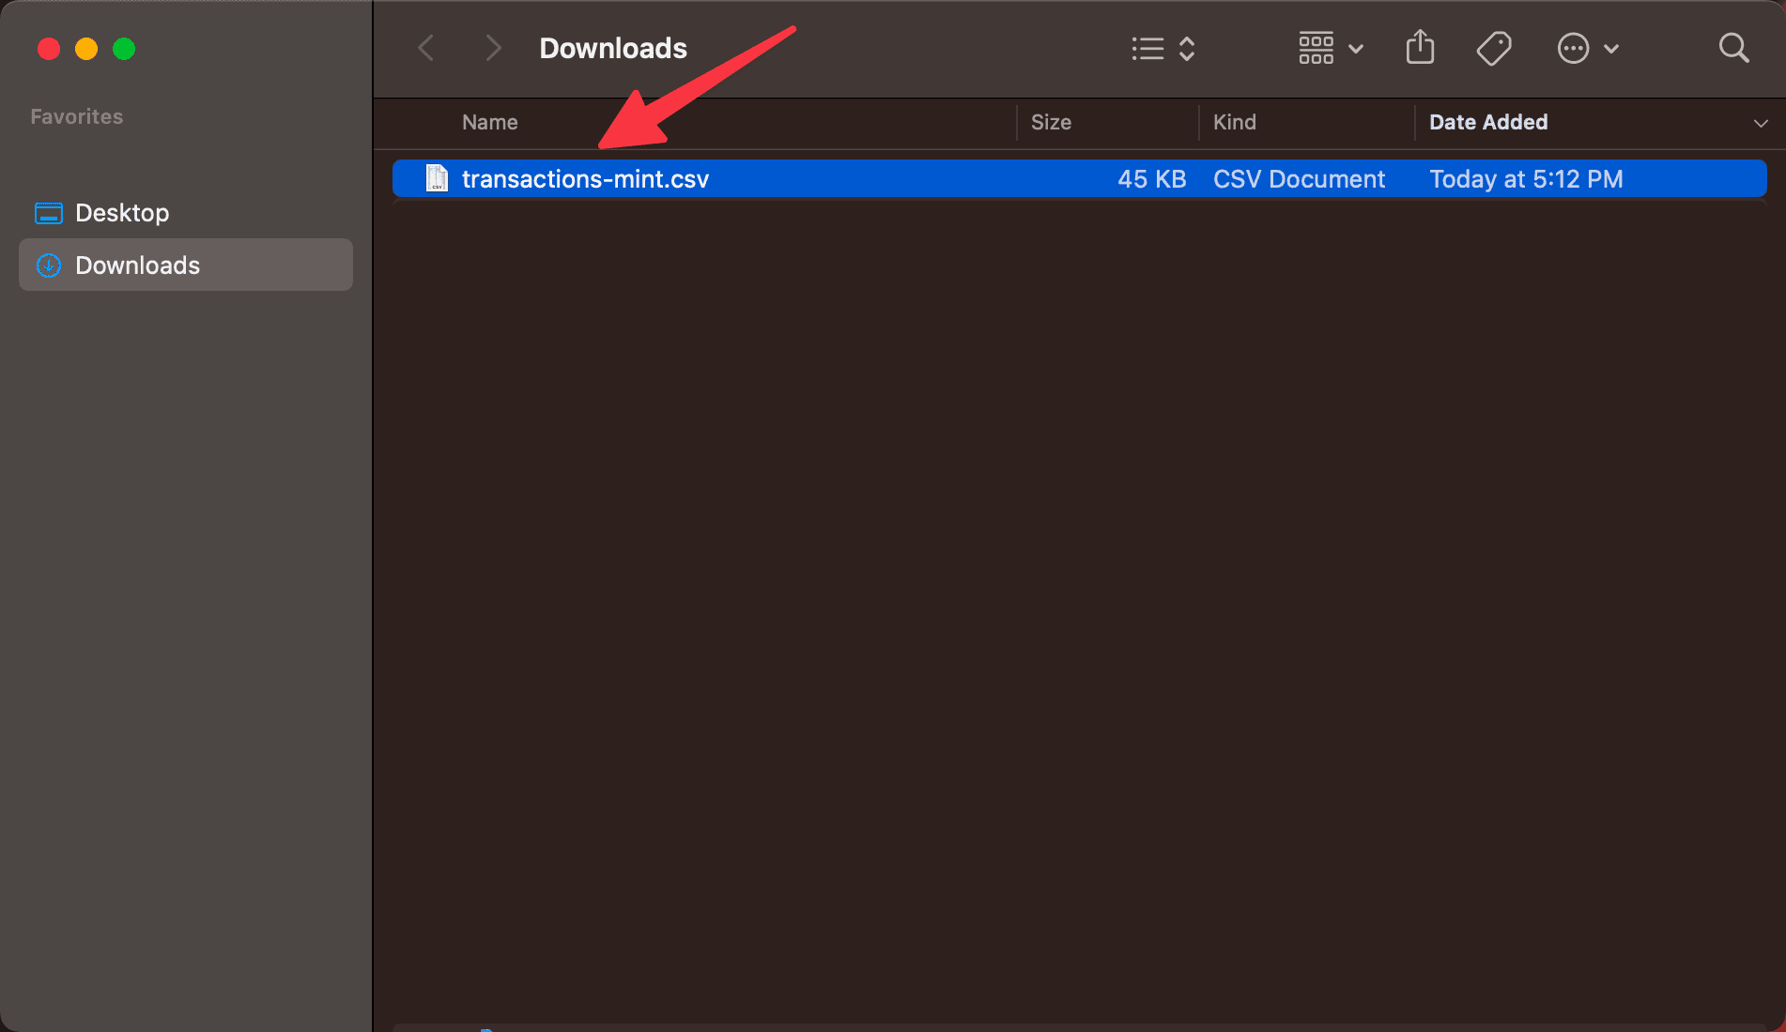Click the CSV file document icon
Viewport: 1786px width, 1032px height.
tap(437, 178)
